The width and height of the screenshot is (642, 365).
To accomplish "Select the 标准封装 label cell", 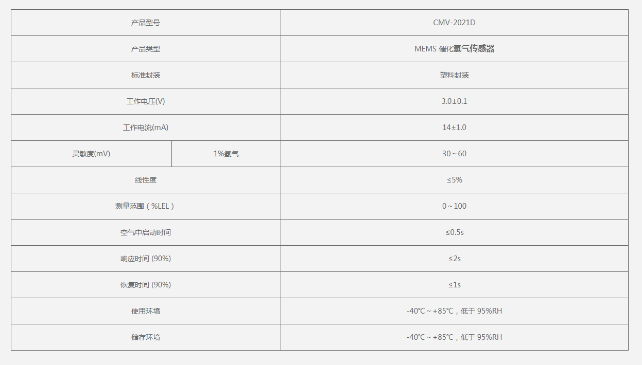I will pos(146,75).
